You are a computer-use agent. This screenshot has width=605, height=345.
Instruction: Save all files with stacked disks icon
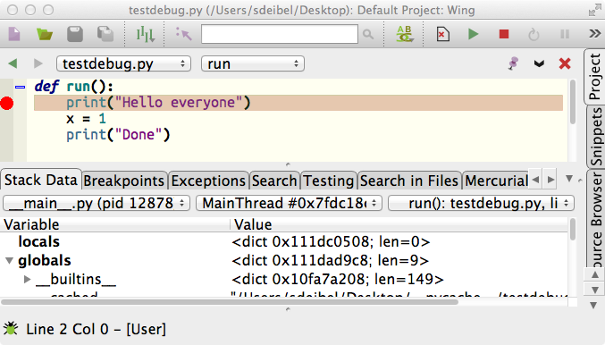(105, 34)
